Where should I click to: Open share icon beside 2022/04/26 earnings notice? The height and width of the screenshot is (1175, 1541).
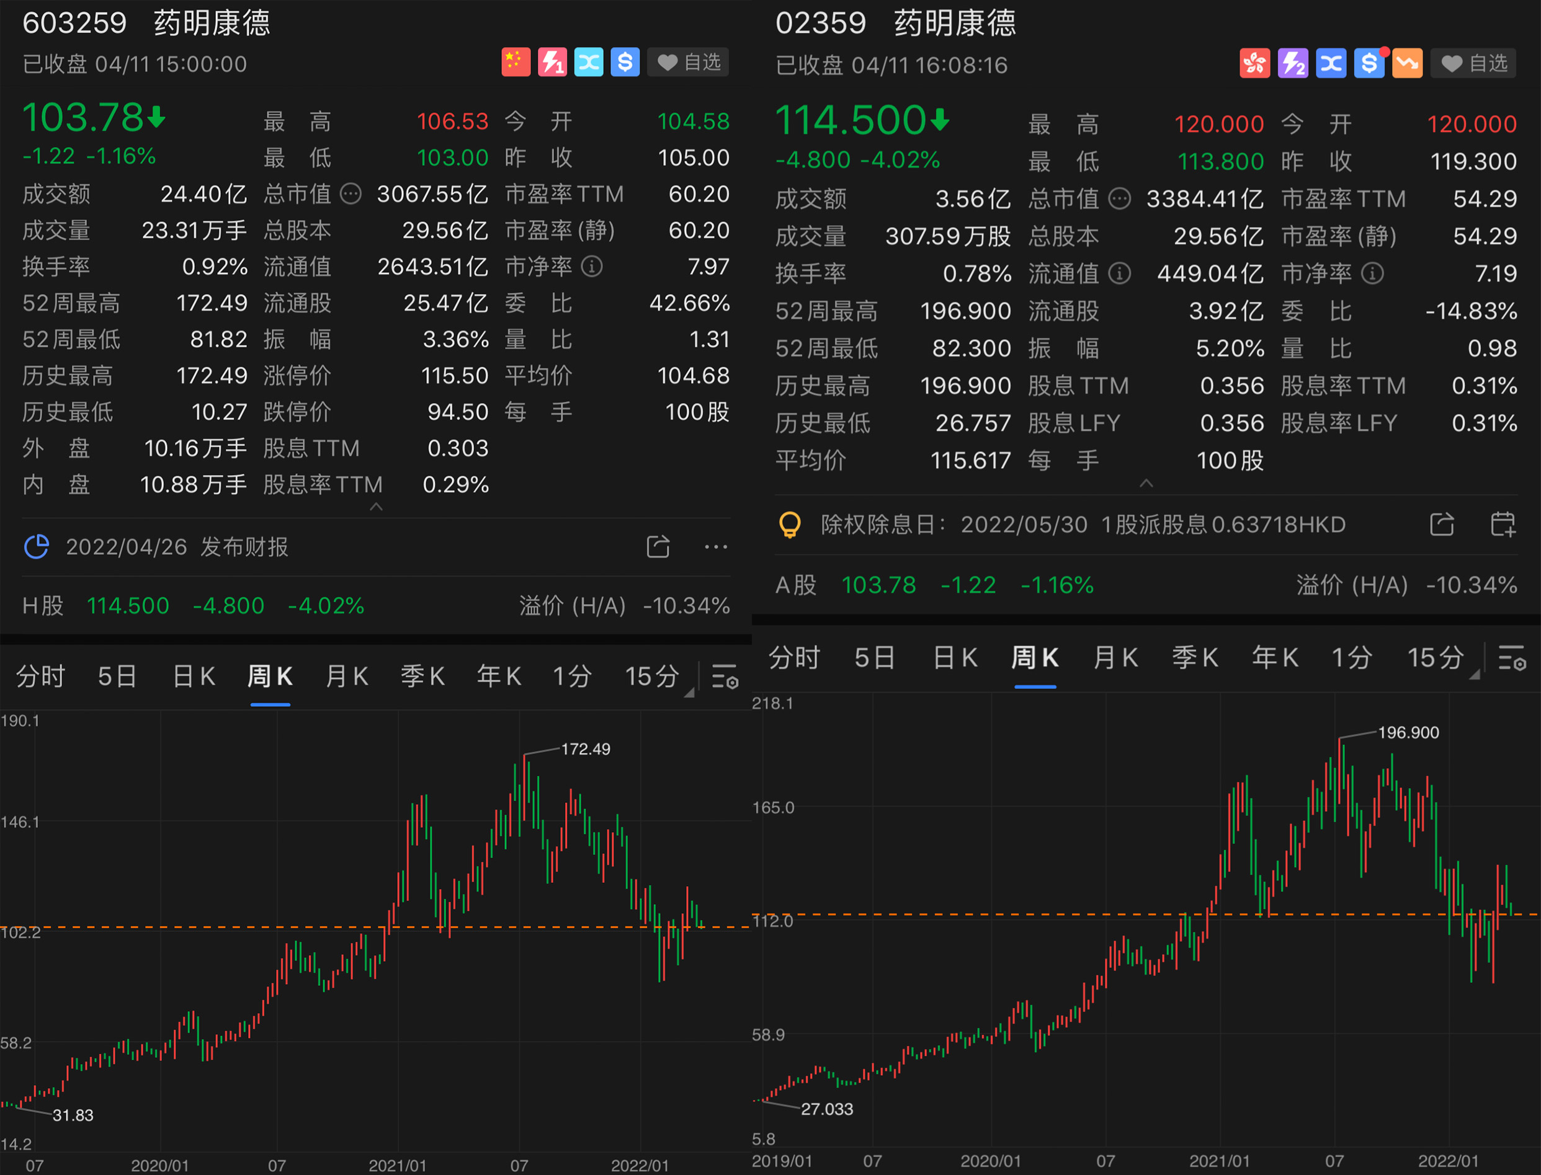(658, 547)
